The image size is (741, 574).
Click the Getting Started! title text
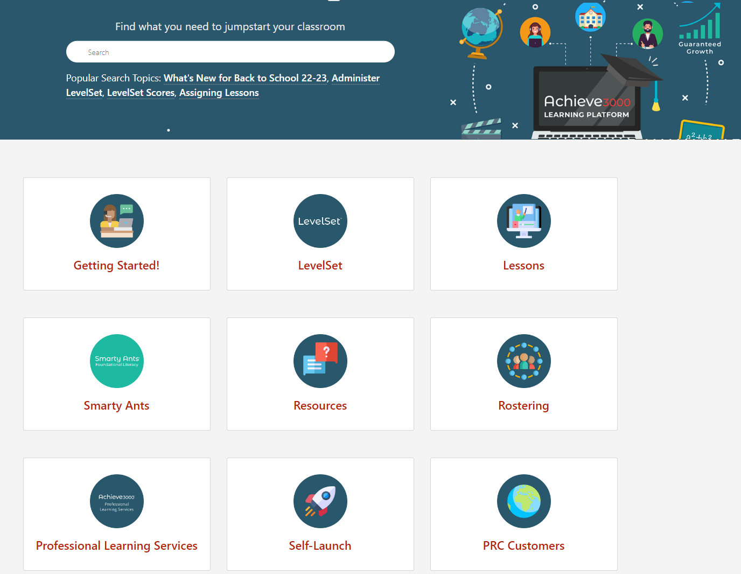[x=117, y=265]
